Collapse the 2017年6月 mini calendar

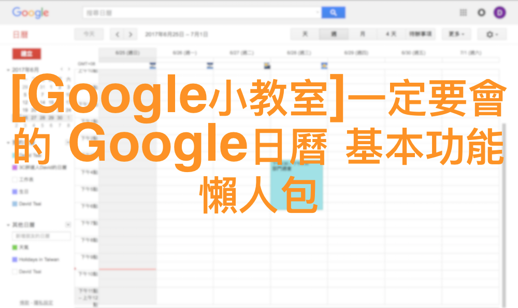8,70
